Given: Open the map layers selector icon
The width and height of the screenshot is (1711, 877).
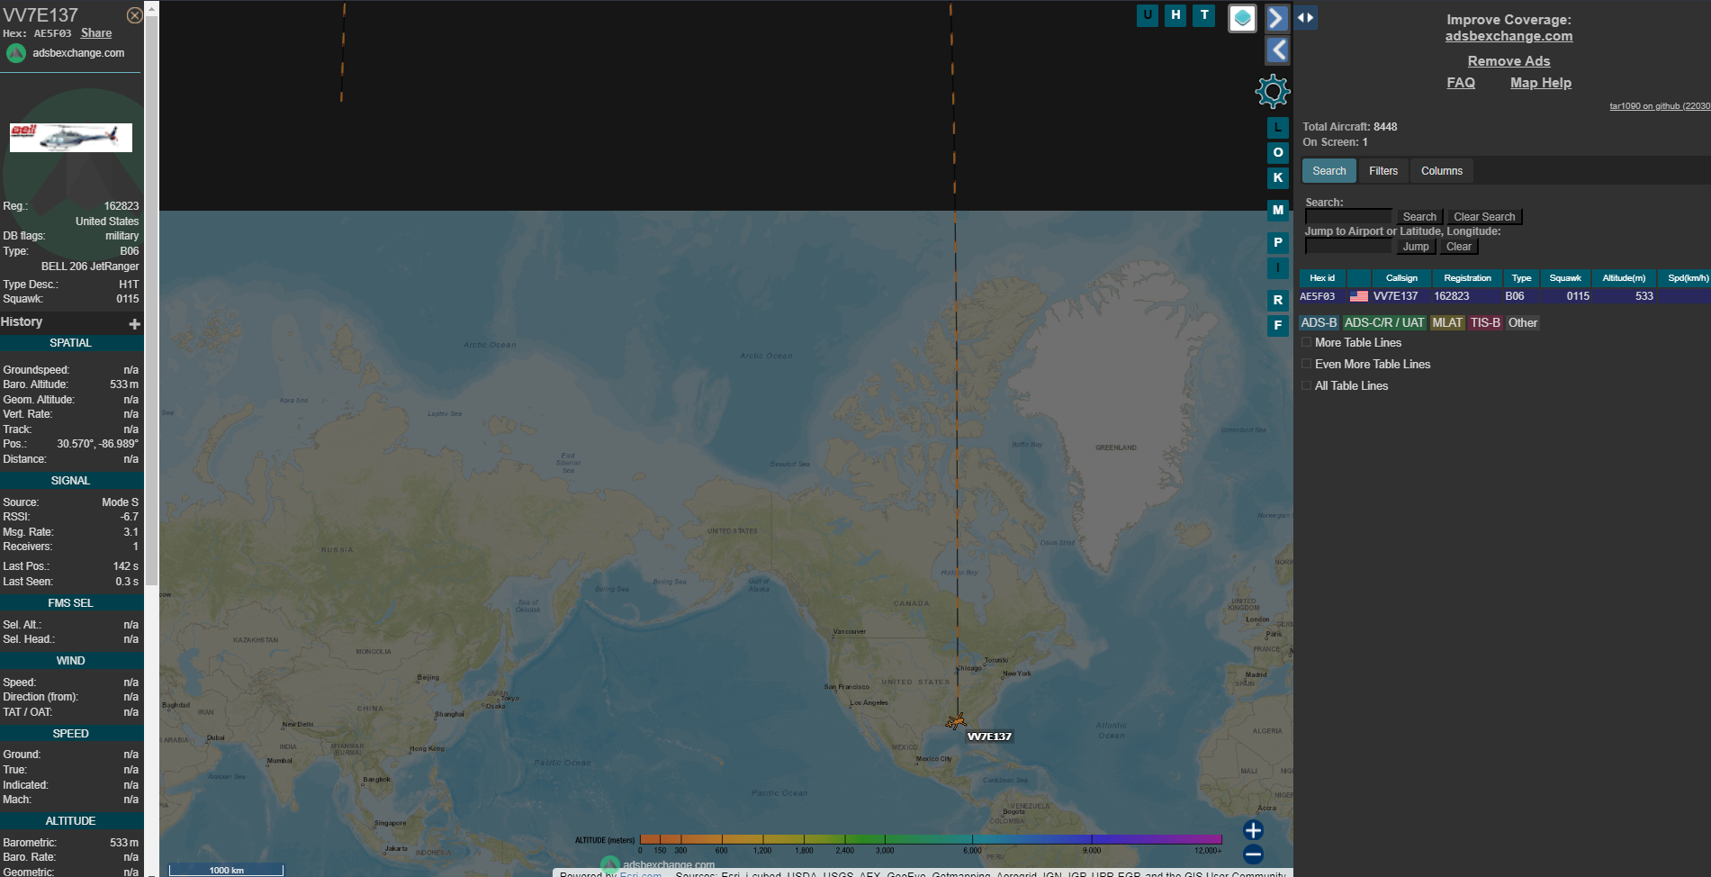Looking at the screenshot, I should point(1242,18).
